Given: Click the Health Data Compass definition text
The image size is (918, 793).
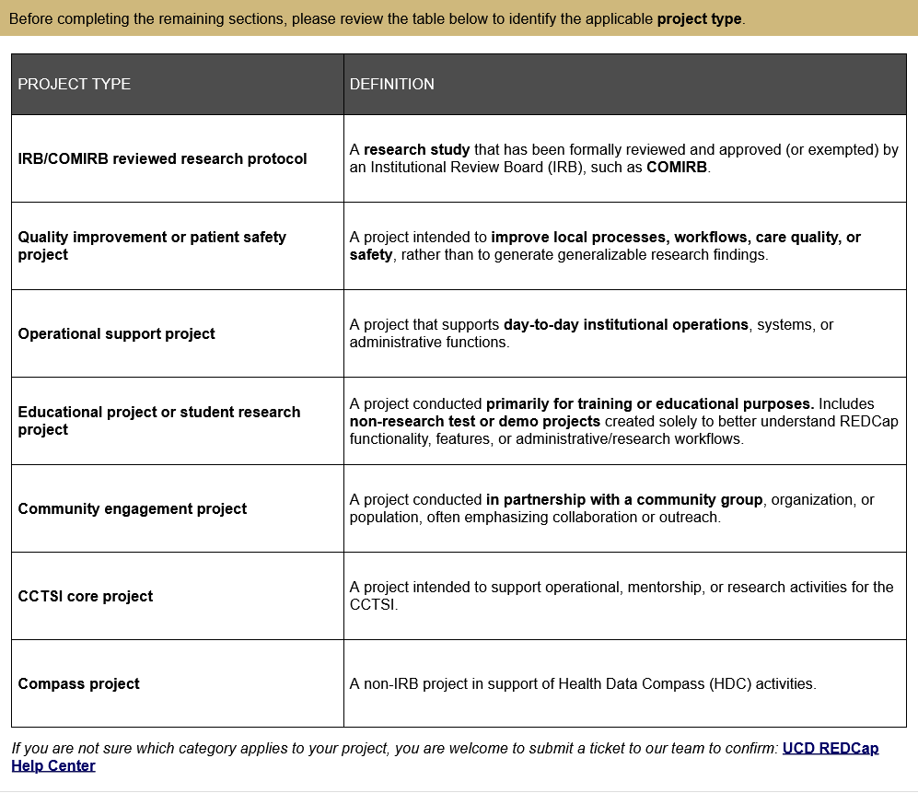Looking at the screenshot, I should (x=583, y=683).
